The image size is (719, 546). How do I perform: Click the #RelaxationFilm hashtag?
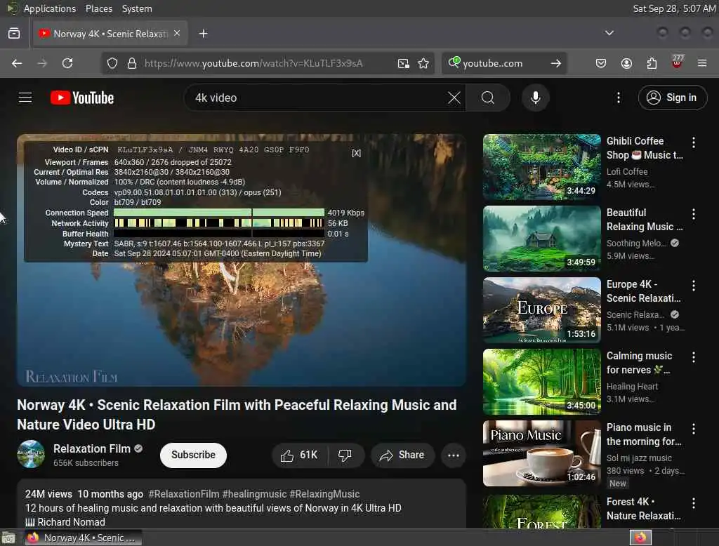pyautogui.click(x=184, y=494)
